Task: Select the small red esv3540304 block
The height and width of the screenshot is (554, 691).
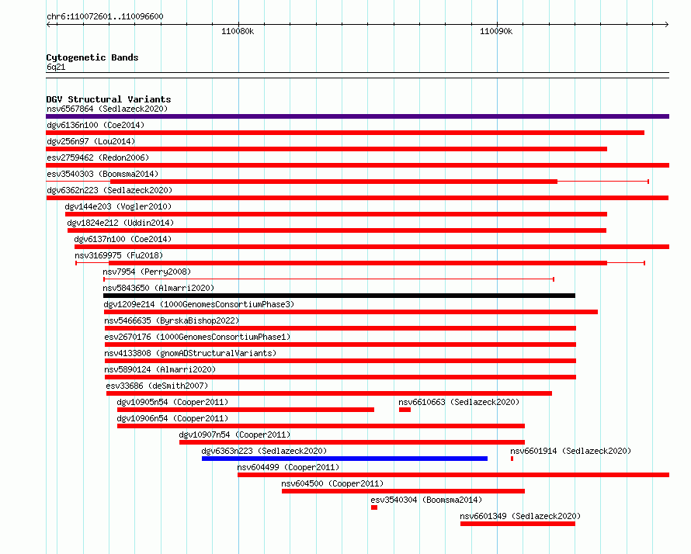Action: pyautogui.click(x=374, y=507)
